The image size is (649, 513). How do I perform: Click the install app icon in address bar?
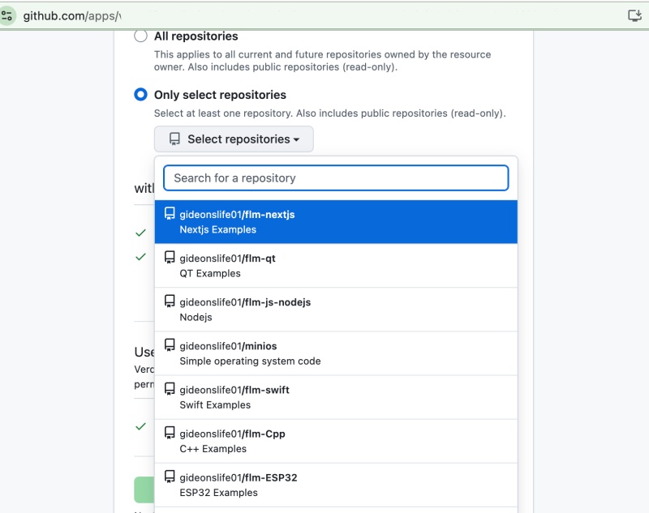click(634, 15)
